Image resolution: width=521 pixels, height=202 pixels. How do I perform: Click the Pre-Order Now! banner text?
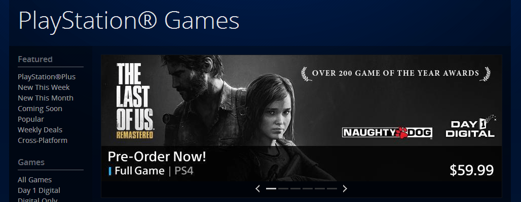coord(157,157)
